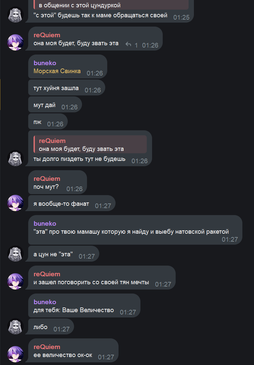Open reQuiem's avatar next to 'тян мечты' message
This screenshot has height=365, width=254.
coord(16,282)
